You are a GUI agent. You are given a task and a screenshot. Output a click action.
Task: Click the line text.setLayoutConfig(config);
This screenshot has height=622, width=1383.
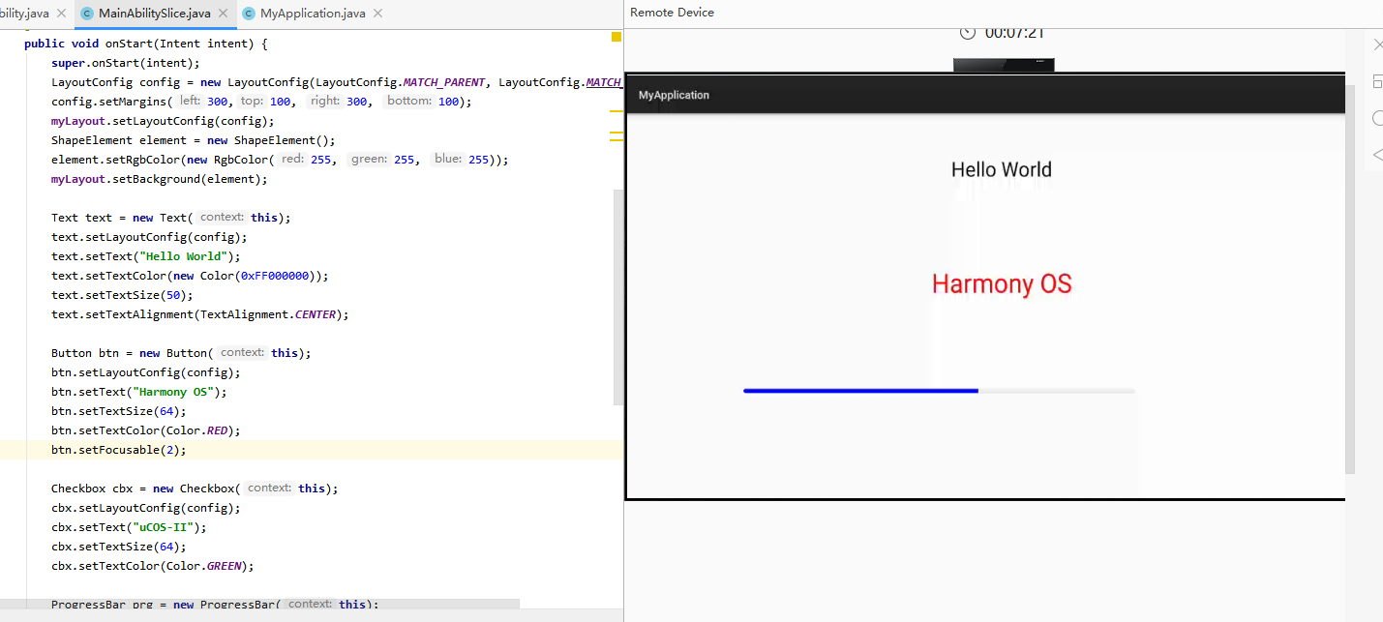pyautogui.click(x=149, y=237)
